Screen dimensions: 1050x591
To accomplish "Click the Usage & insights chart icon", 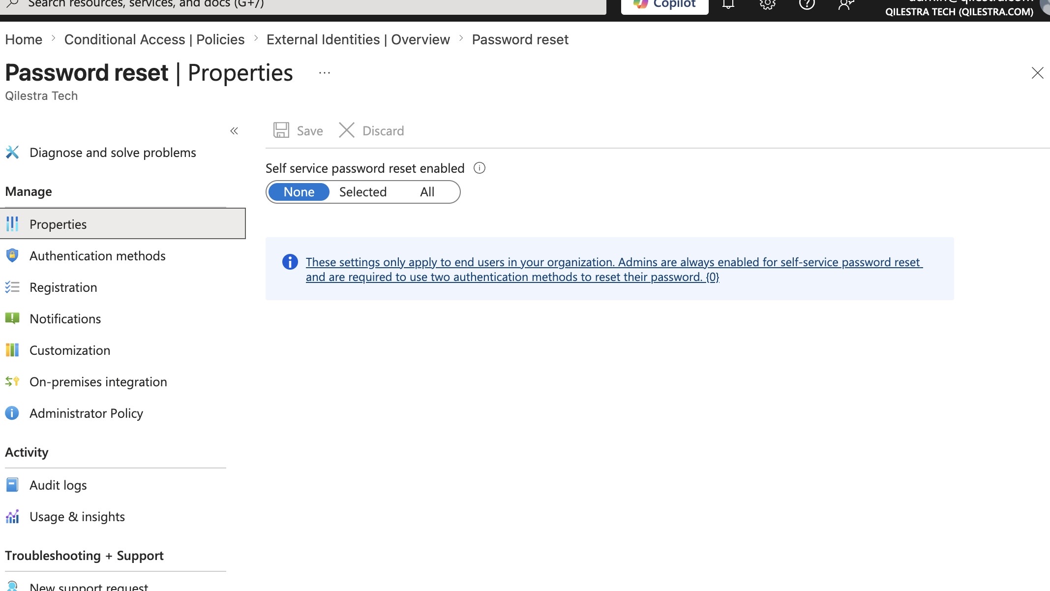I will click(x=12, y=516).
